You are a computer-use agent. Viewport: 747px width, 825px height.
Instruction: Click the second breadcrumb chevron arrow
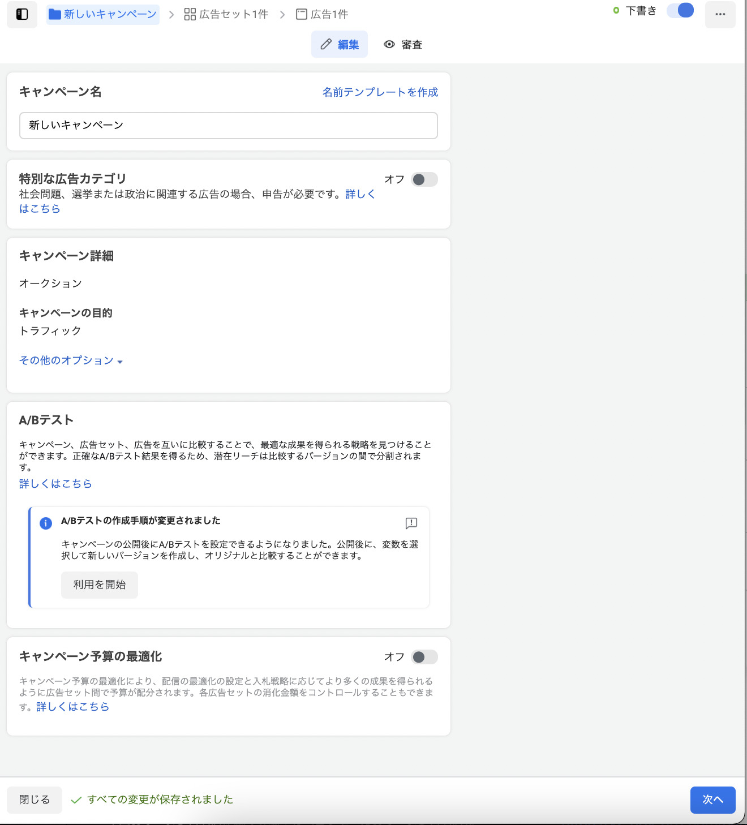tap(282, 15)
